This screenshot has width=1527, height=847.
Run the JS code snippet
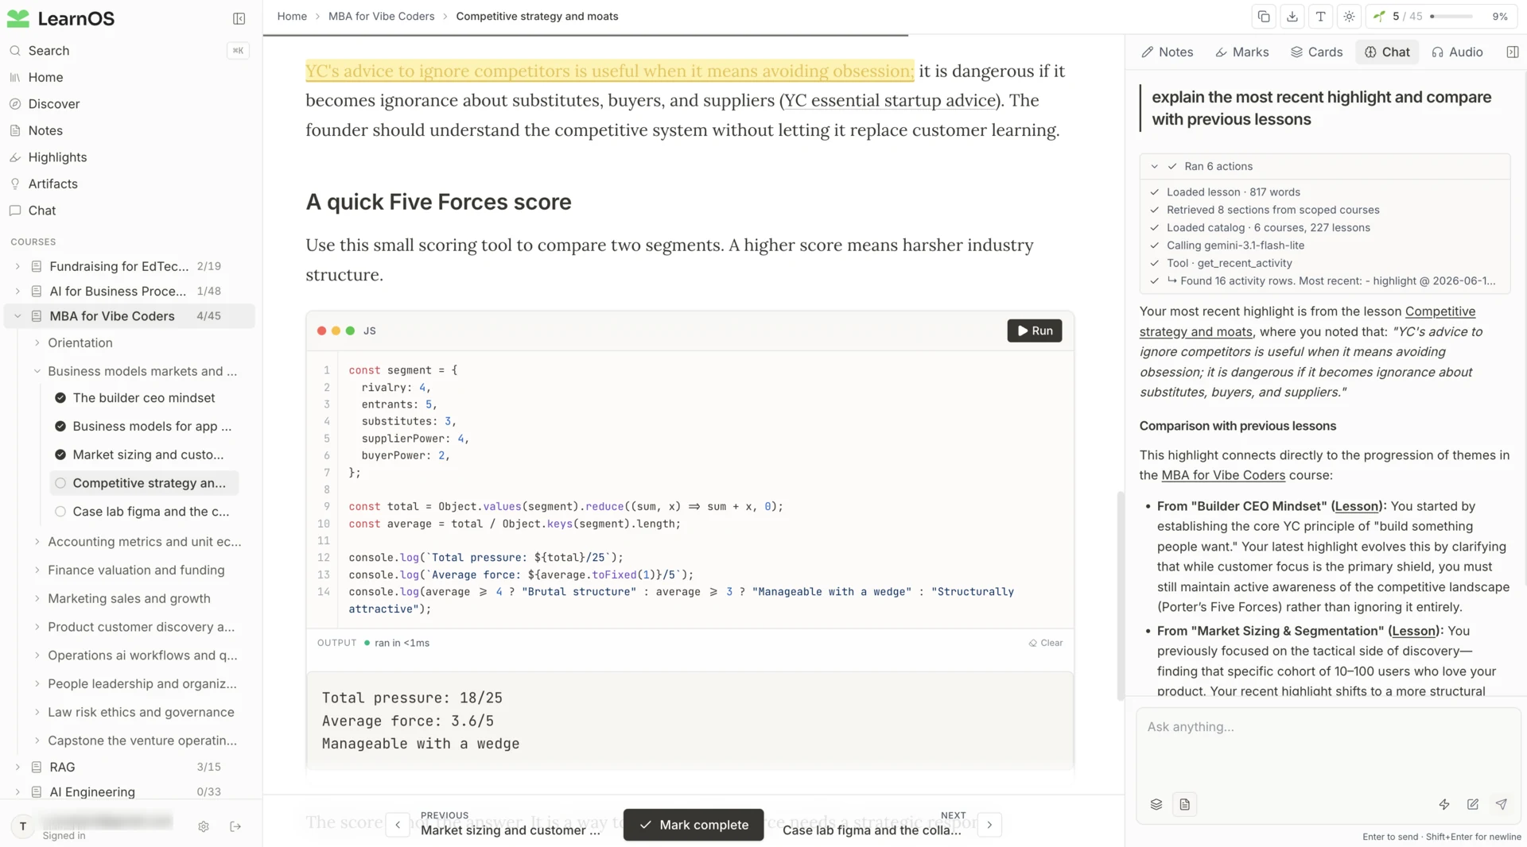(x=1034, y=331)
